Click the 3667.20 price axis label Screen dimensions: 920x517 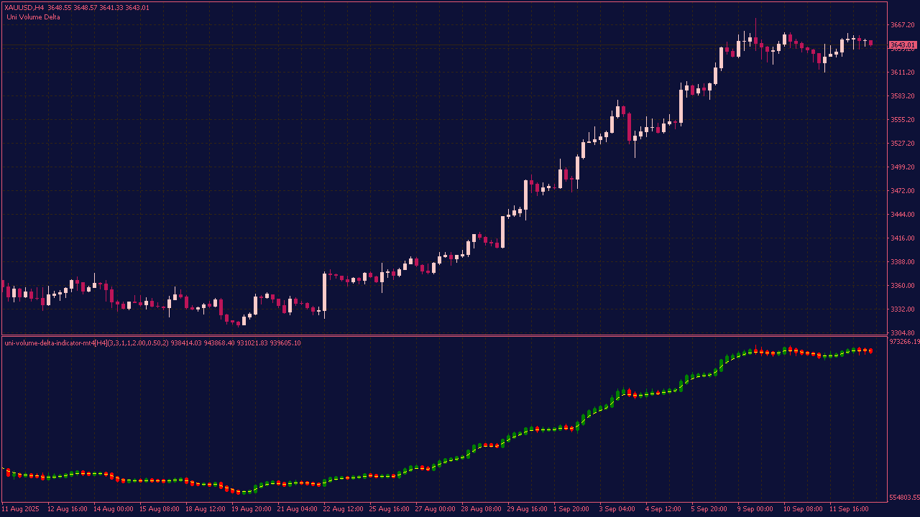click(x=902, y=25)
